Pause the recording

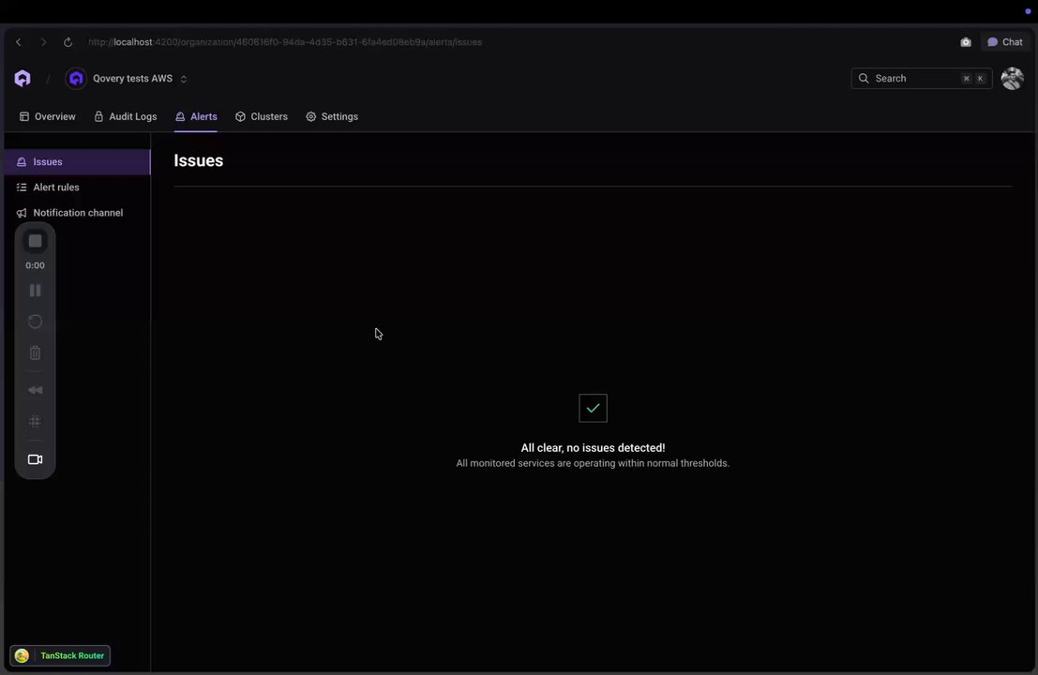[x=35, y=291]
